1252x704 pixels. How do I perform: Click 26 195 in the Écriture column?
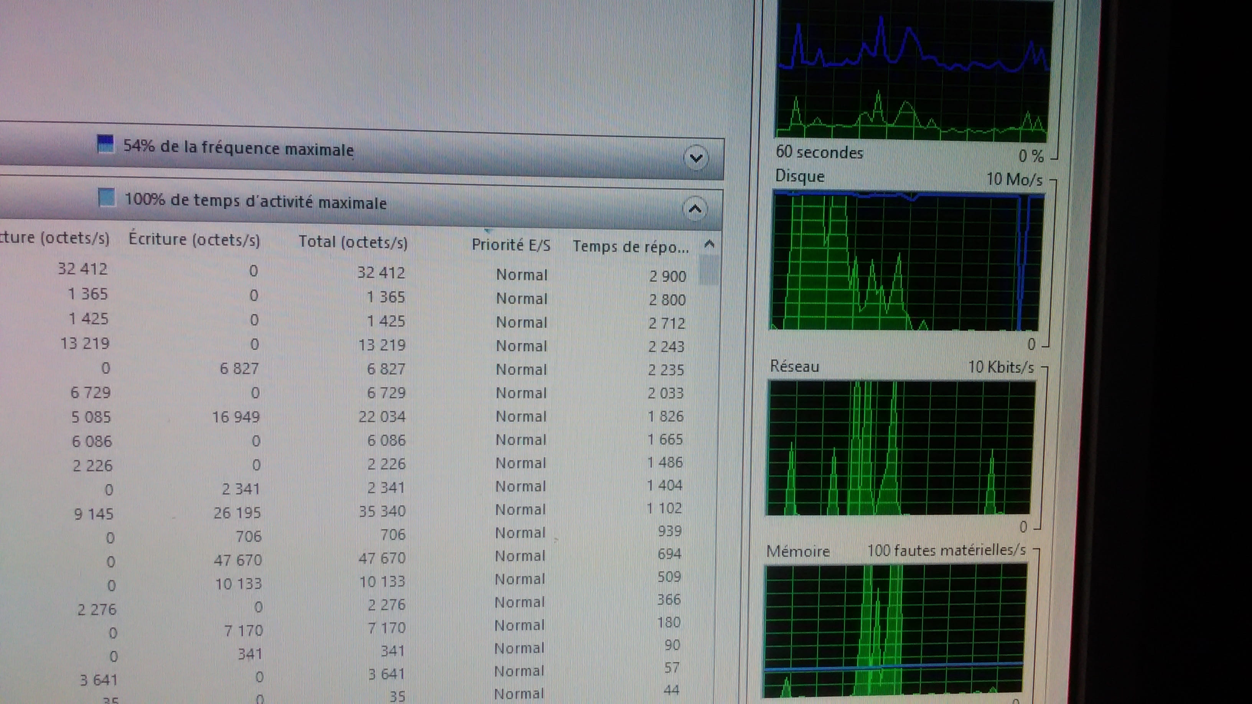pyautogui.click(x=237, y=513)
